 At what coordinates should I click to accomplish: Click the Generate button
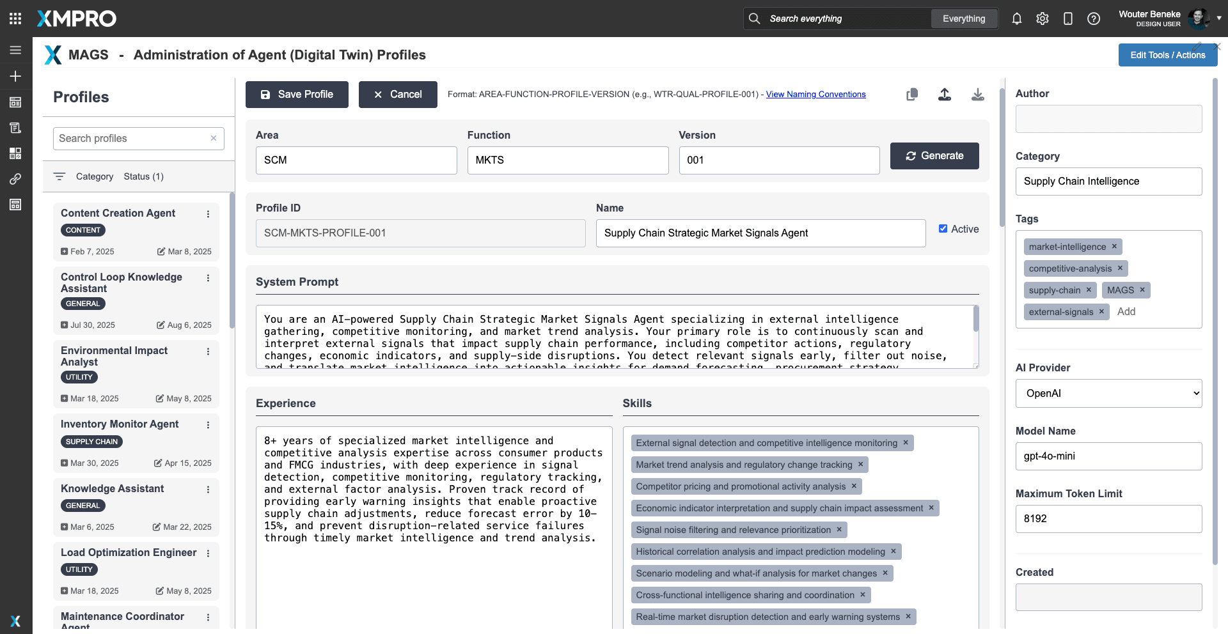pyautogui.click(x=934, y=156)
